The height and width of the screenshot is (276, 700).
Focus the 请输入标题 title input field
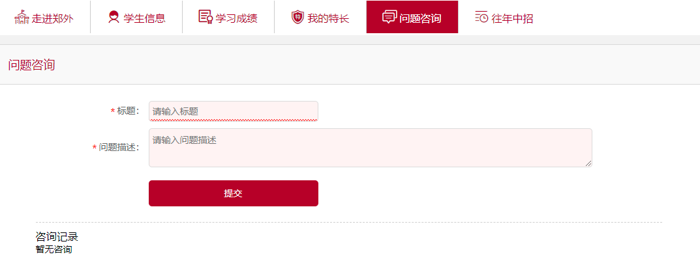click(x=233, y=111)
